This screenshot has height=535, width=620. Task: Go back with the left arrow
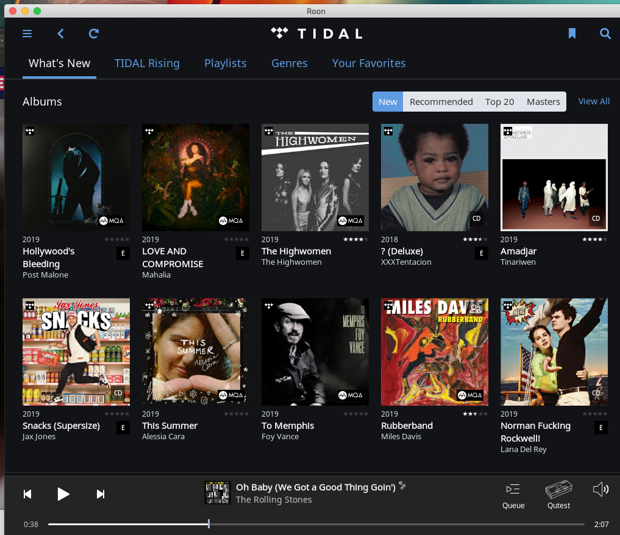(x=60, y=34)
